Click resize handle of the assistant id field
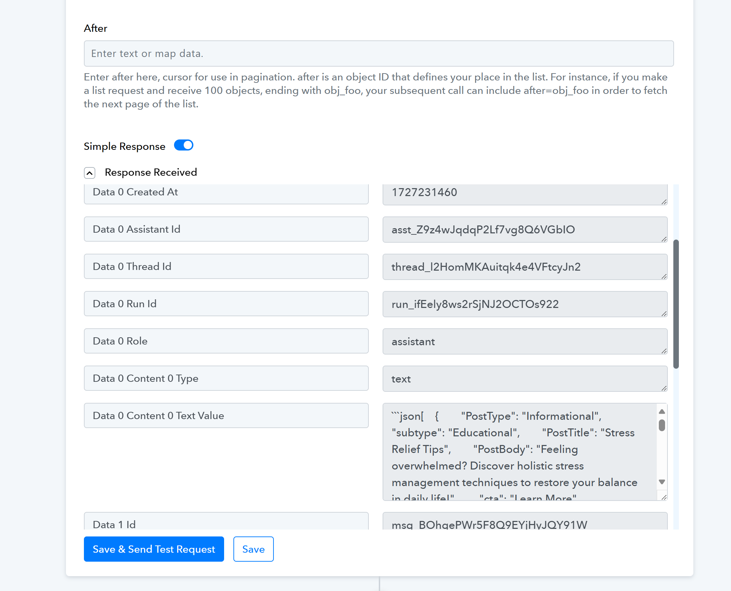The width and height of the screenshot is (731, 591). pos(664,239)
